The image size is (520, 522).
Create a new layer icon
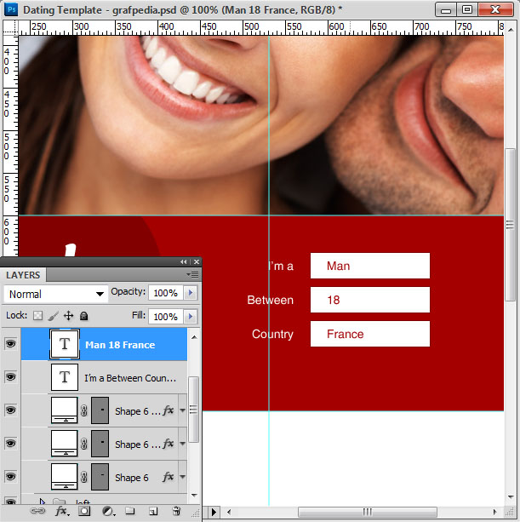[x=153, y=511]
